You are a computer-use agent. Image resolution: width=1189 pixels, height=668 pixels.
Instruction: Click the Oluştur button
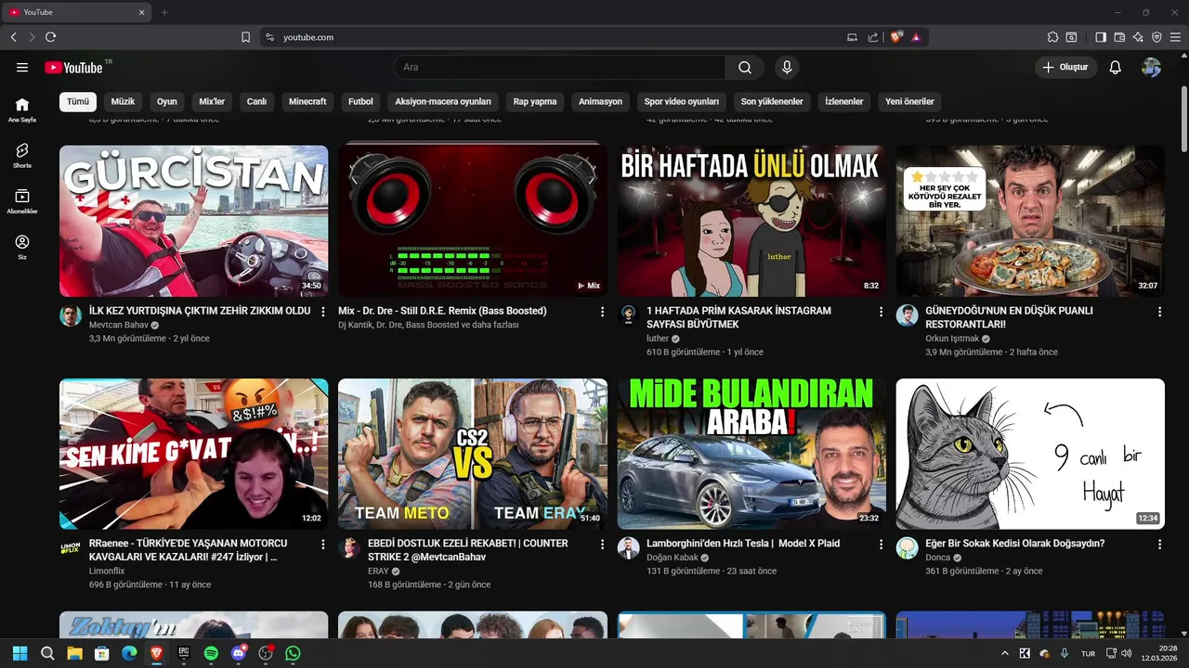pos(1066,68)
